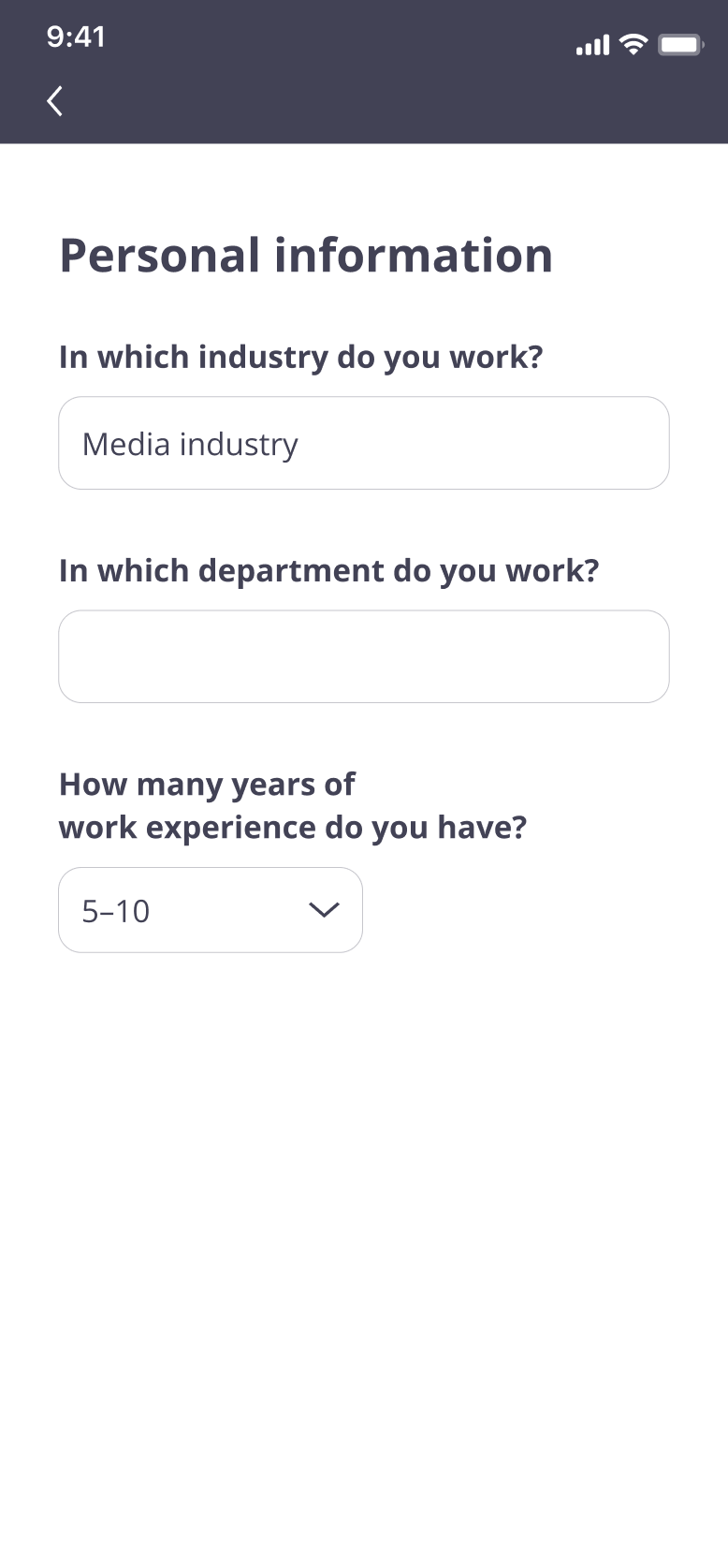This screenshot has height=1543, width=728.
Task: Click the Wi-Fi status icon
Action: point(634,44)
